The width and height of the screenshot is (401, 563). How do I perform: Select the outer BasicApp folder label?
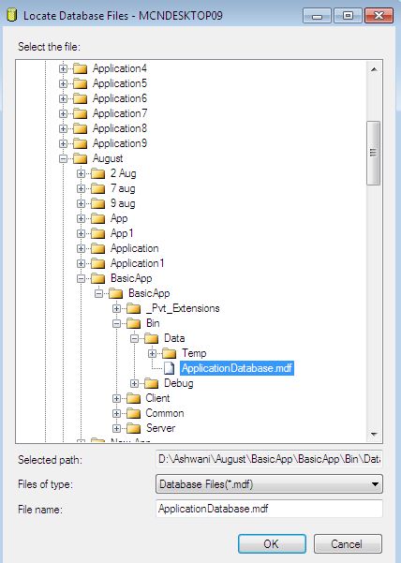click(x=131, y=278)
